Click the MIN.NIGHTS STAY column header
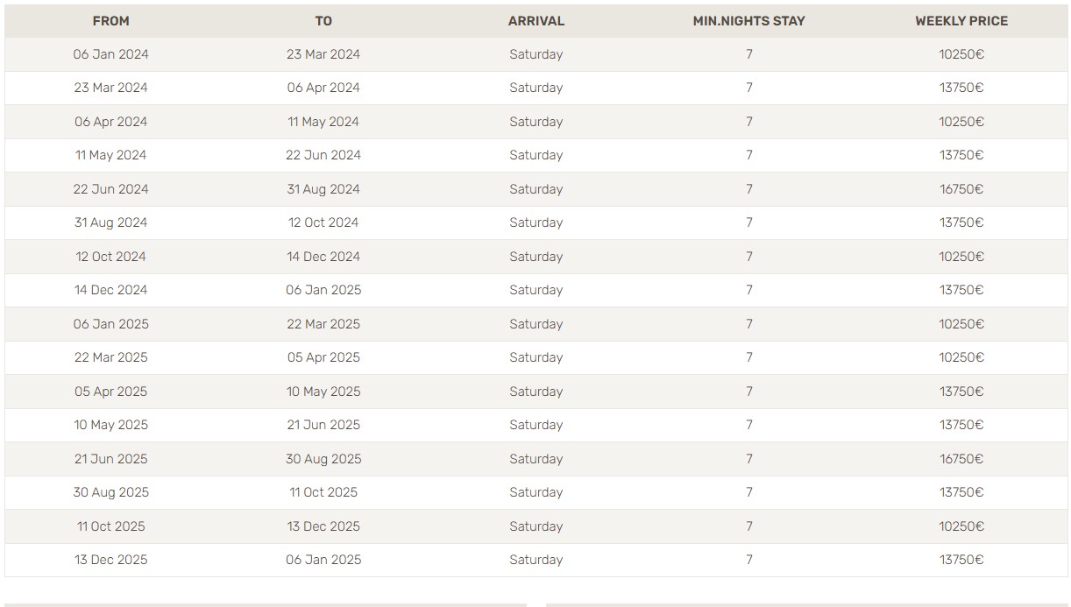The width and height of the screenshot is (1071, 607). click(749, 21)
